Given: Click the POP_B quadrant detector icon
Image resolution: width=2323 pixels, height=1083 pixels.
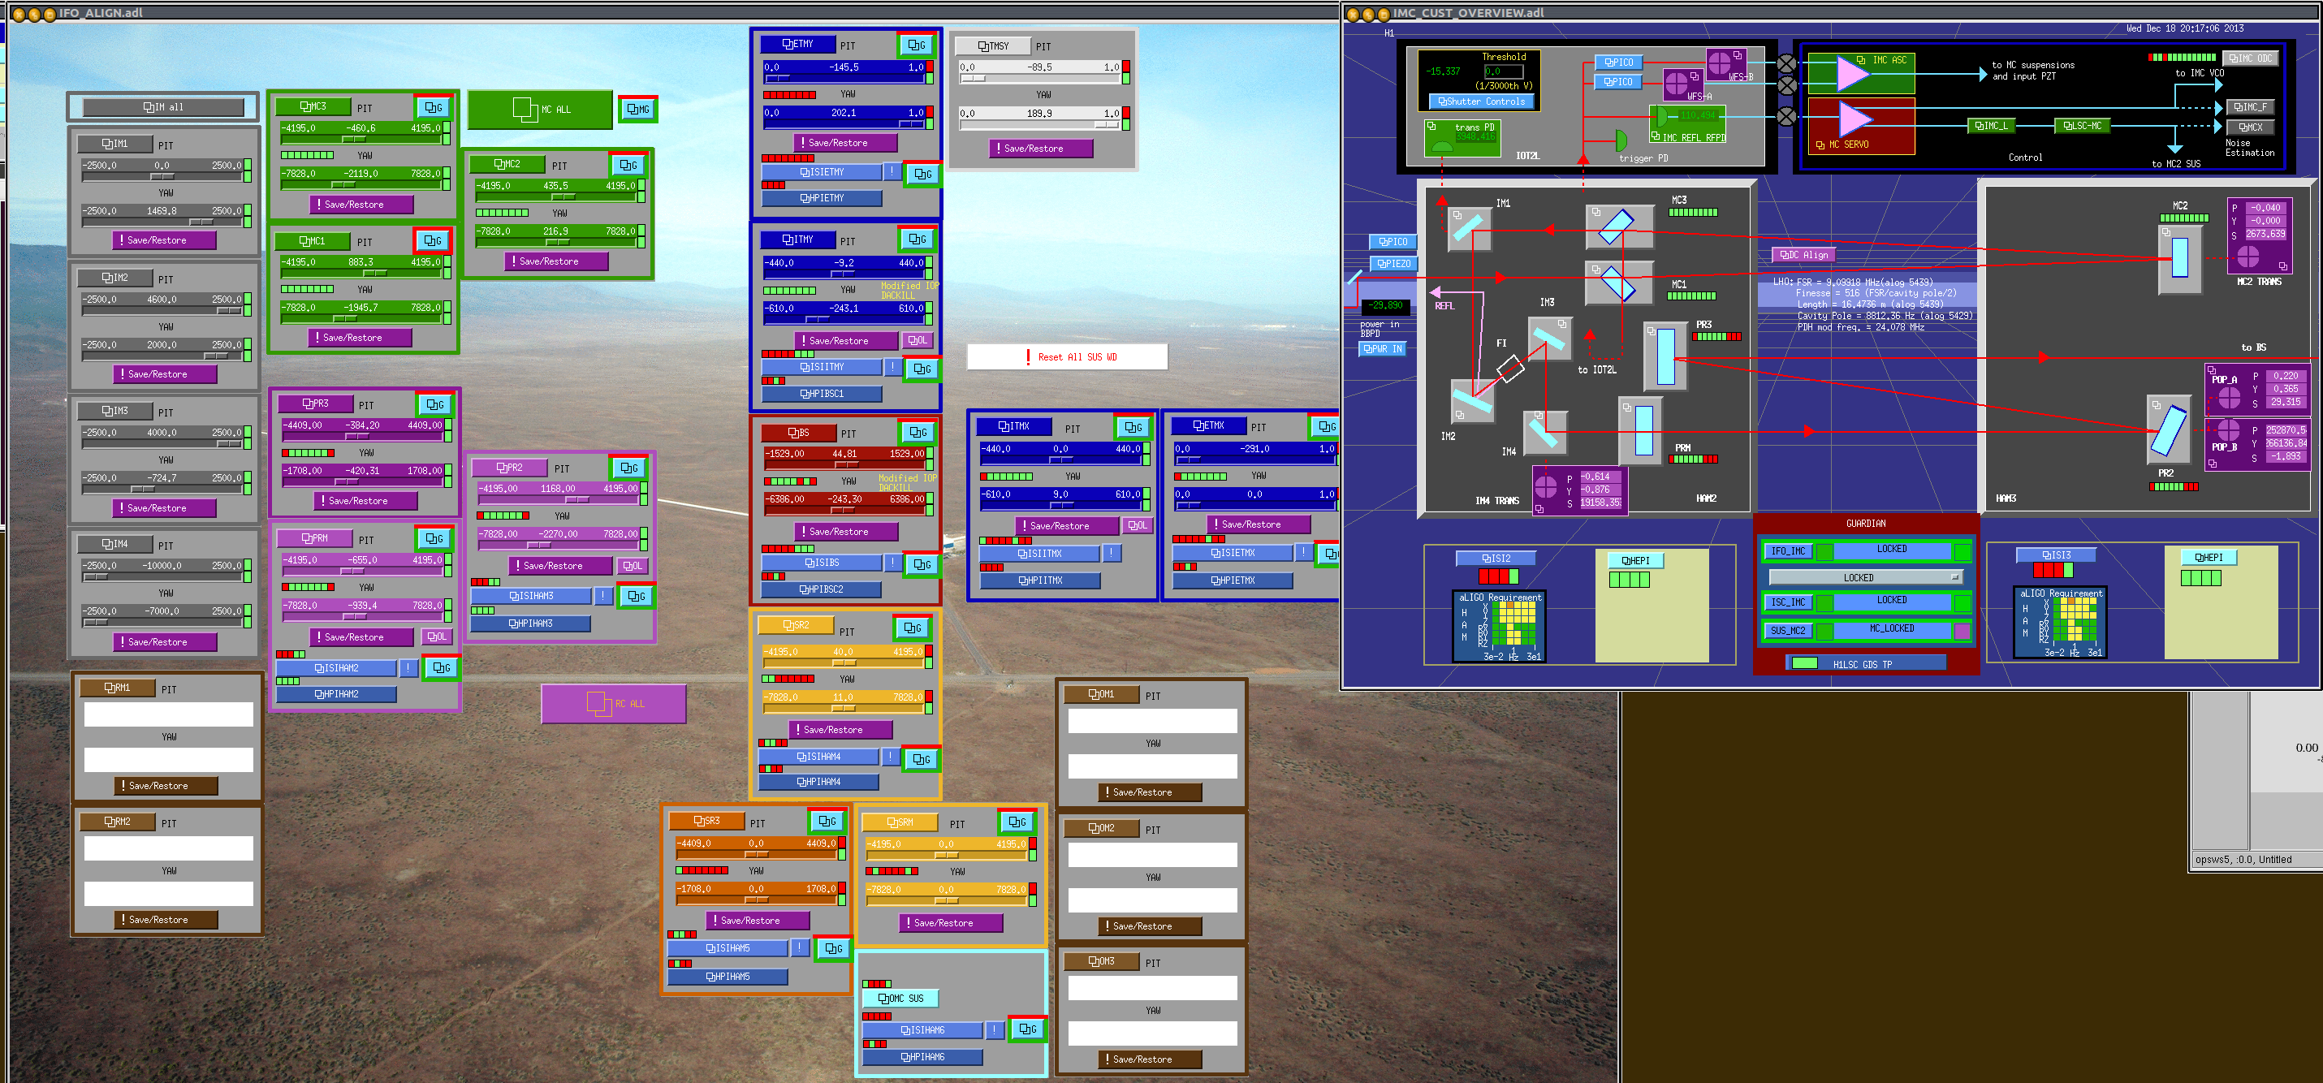Looking at the screenshot, I should point(2228,430).
